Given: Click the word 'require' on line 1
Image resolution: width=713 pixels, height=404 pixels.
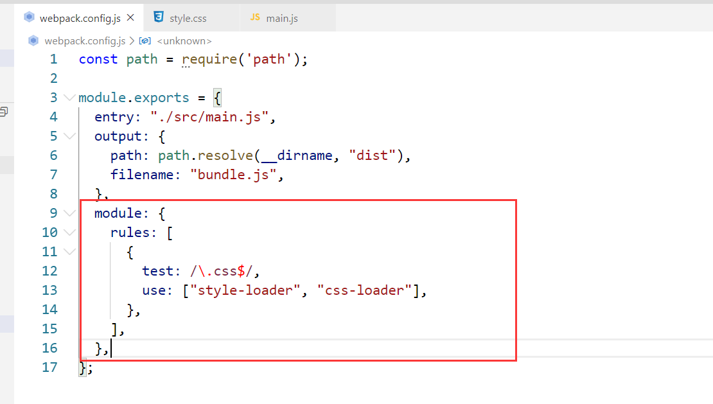Looking at the screenshot, I should click(x=209, y=59).
